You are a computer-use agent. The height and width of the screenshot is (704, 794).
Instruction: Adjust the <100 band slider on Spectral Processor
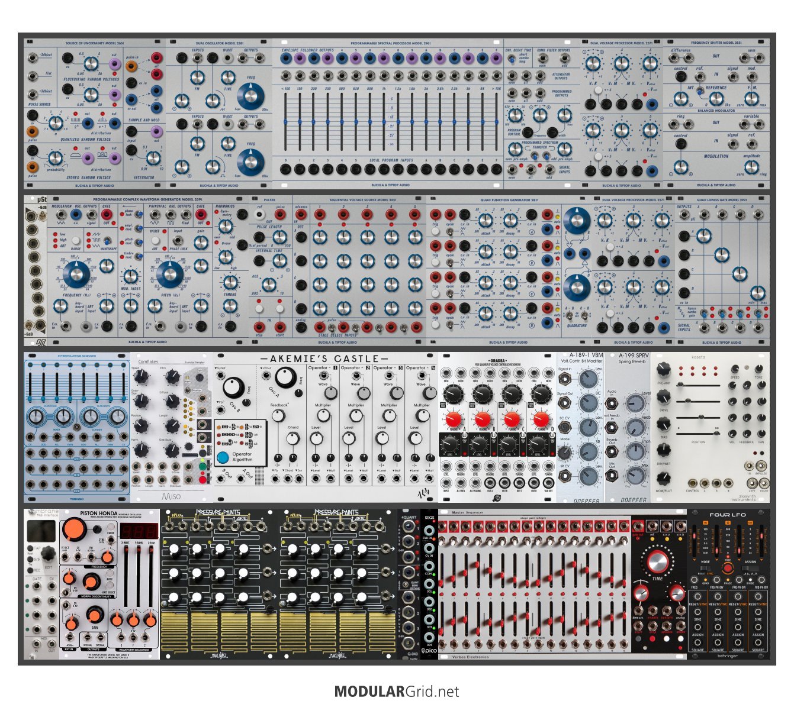pos(287,121)
